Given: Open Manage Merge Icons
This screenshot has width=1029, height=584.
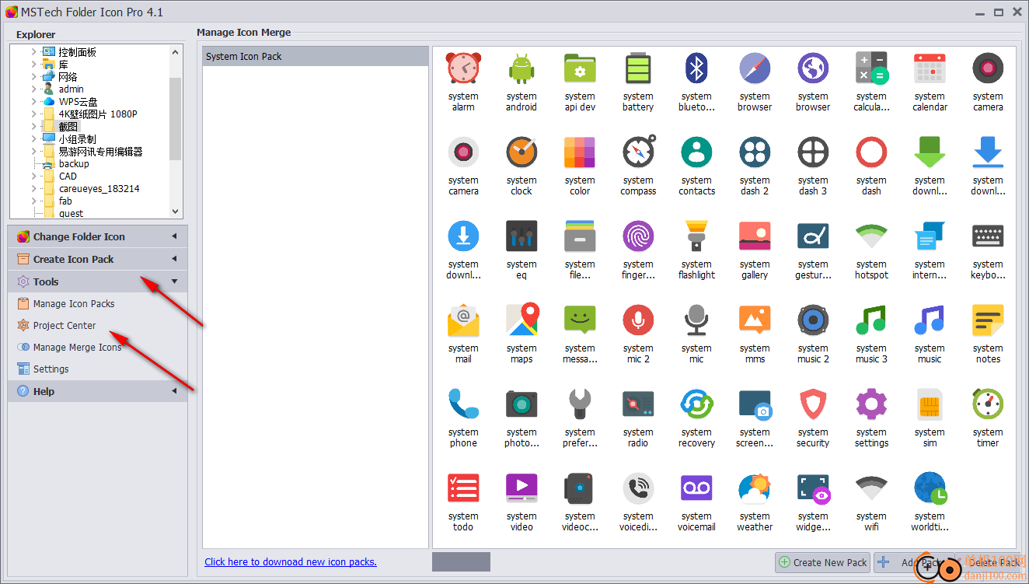Looking at the screenshot, I should coord(77,348).
